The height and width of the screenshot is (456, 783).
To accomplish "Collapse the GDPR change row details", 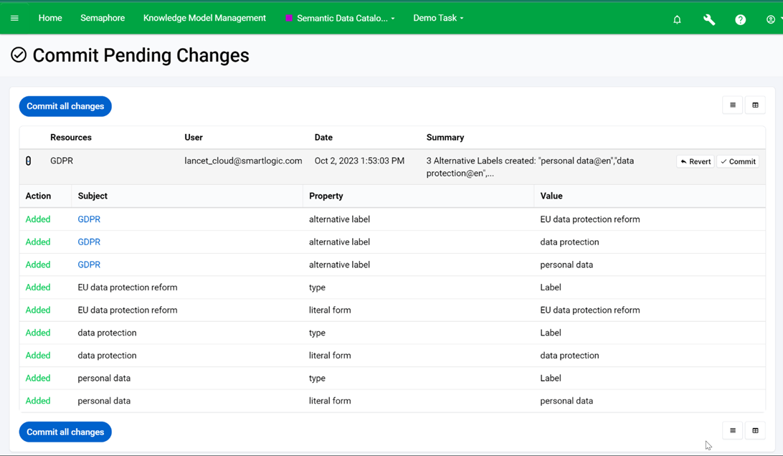I will [x=29, y=161].
